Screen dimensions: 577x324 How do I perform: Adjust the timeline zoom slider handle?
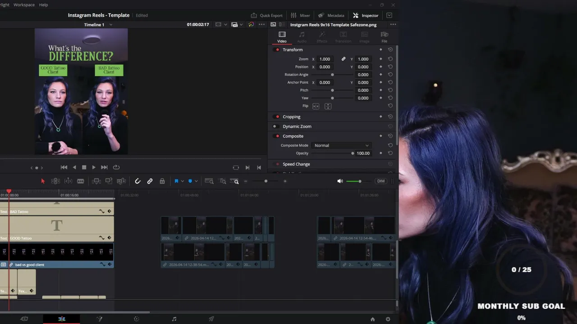click(266, 181)
